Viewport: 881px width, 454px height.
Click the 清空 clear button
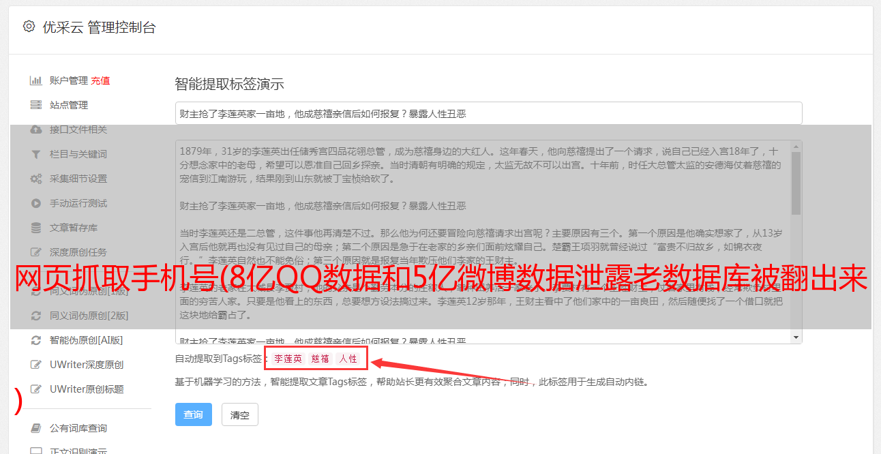click(x=240, y=414)
